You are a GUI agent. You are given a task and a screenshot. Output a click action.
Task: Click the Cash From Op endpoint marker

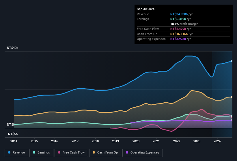click(232, 97)
